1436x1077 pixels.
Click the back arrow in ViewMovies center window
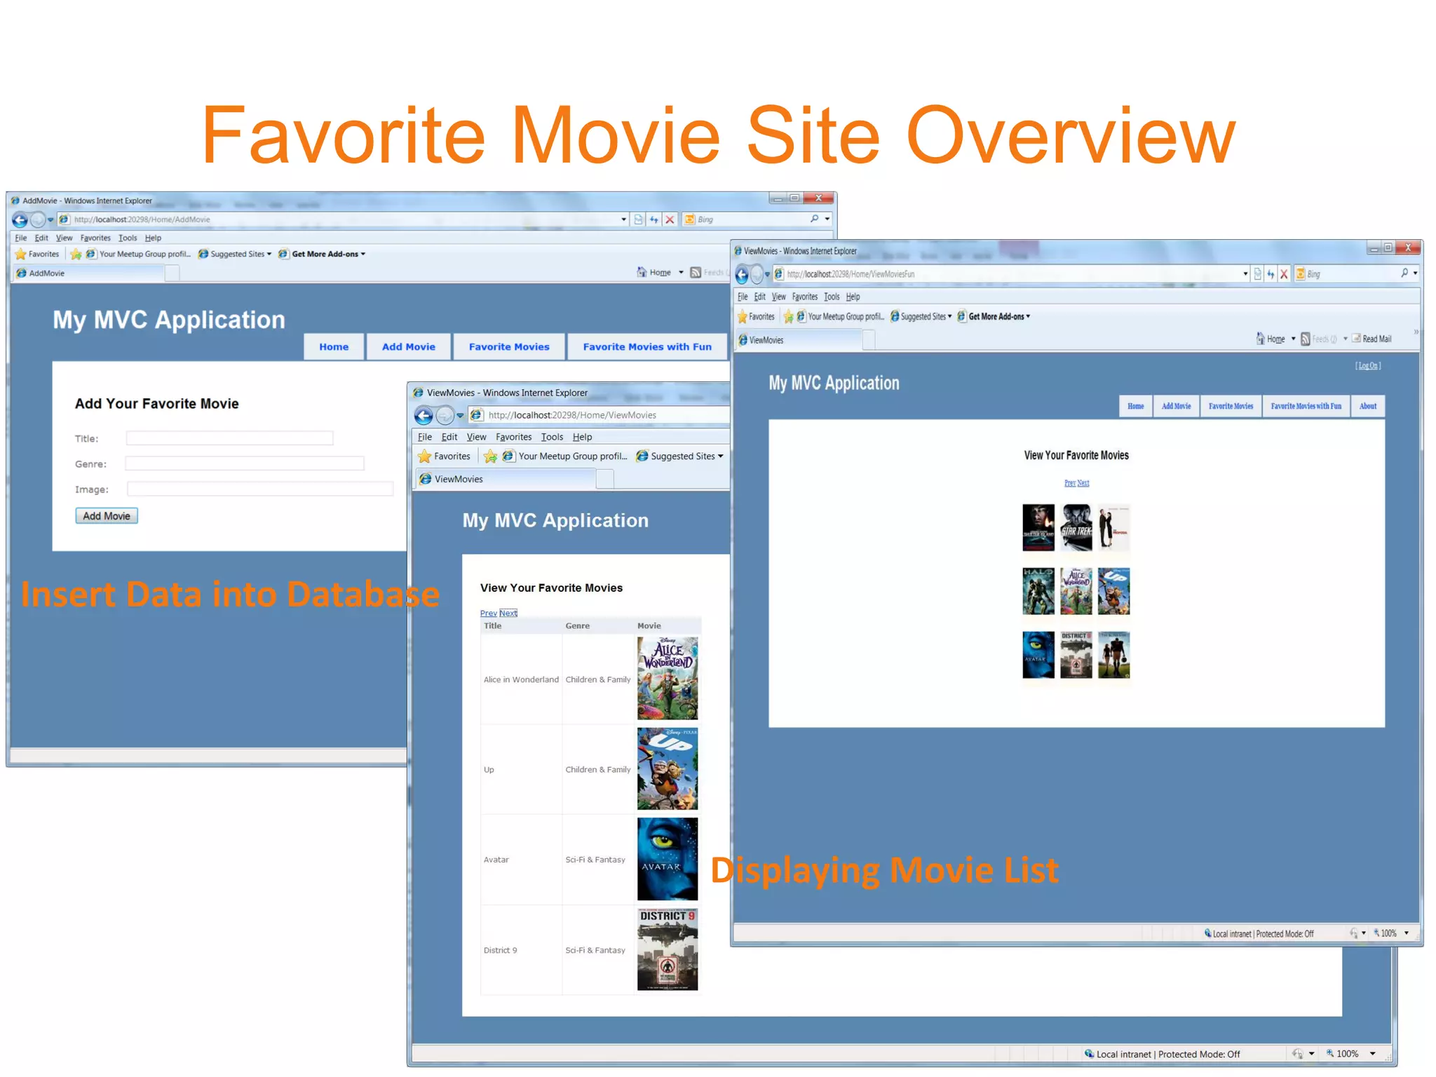pyautogui.click(x=424, y=416)
